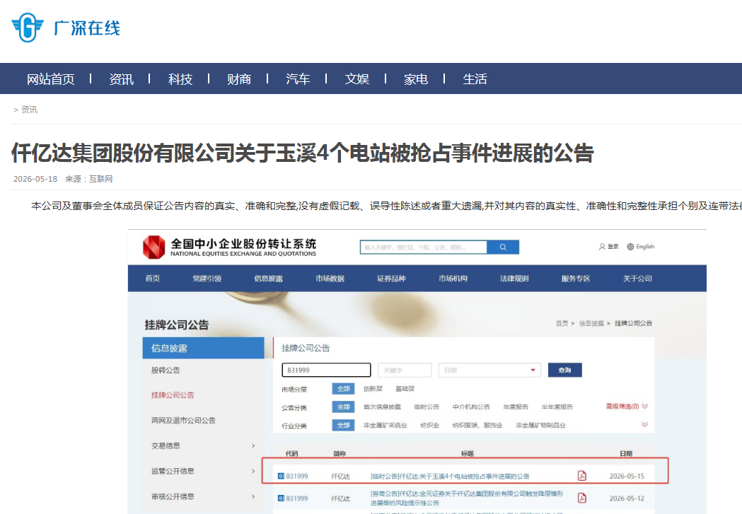The width and height of the screenshot is (742, 514).
Task: Click the 2026-05-18 publish date
Action: [35, 179]
